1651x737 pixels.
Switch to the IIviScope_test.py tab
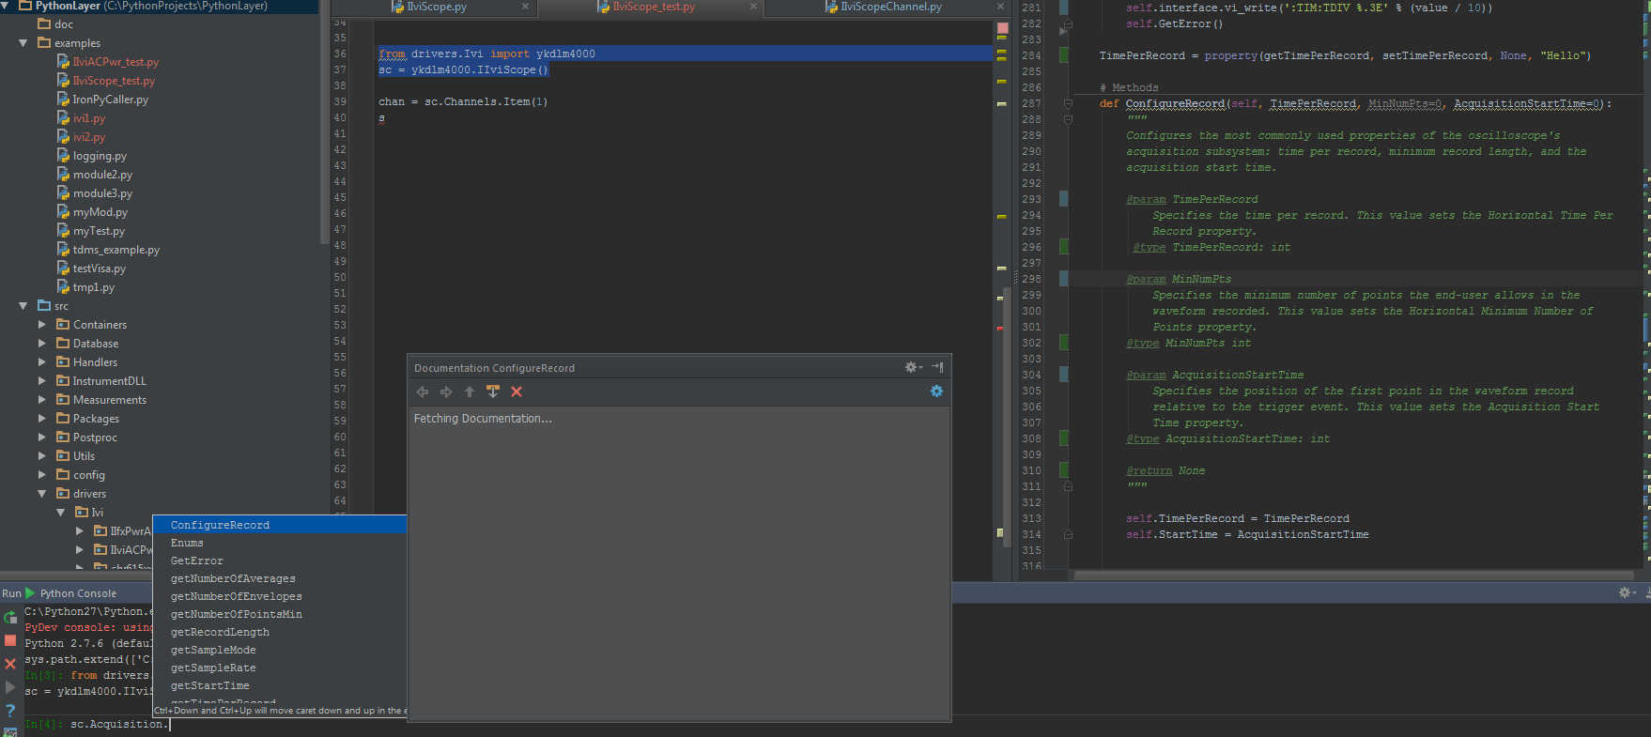653,8
